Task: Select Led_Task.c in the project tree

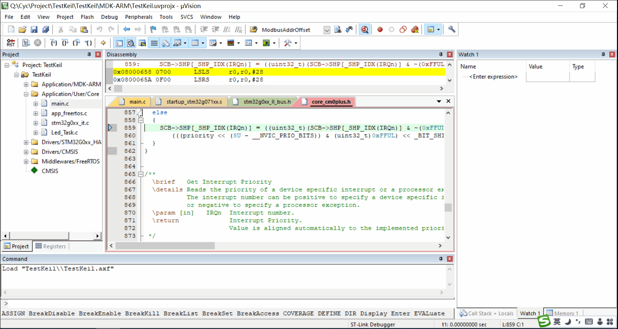Action: [65, 133]
